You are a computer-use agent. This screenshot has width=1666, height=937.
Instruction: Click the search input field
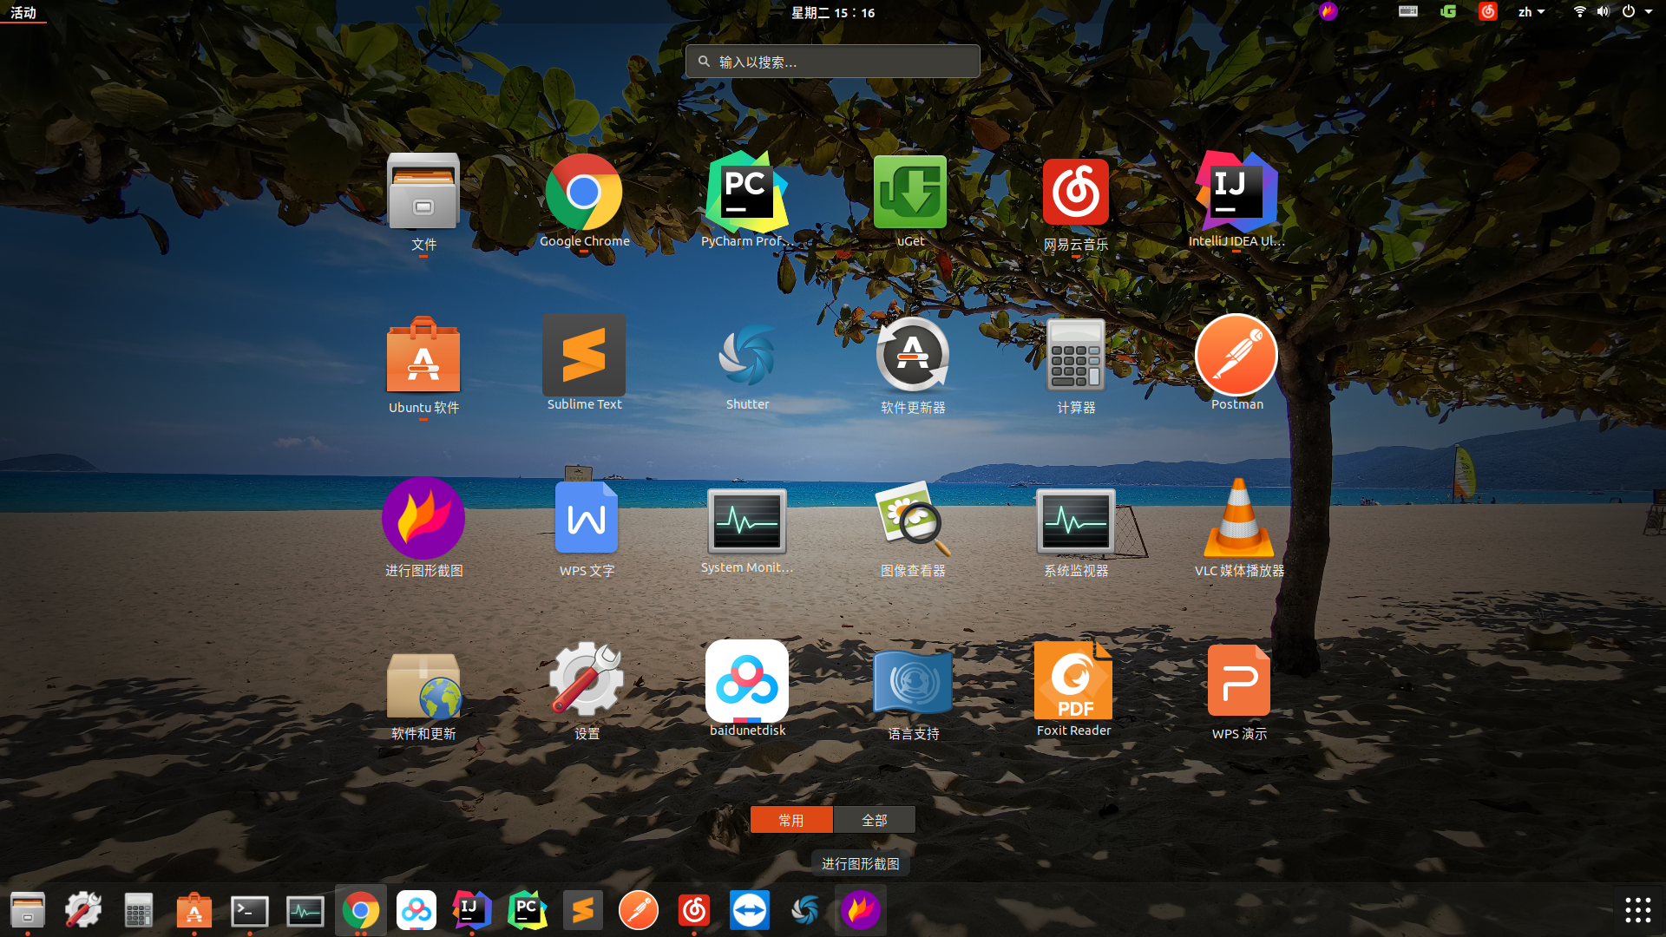(832, 62)
